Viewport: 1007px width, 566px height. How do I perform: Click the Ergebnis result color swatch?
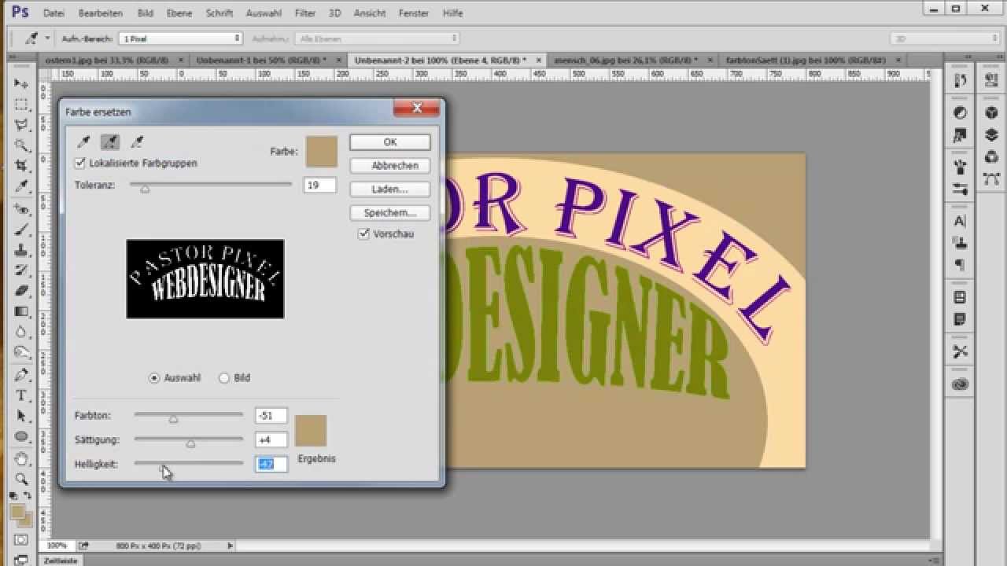coord(311,431)
